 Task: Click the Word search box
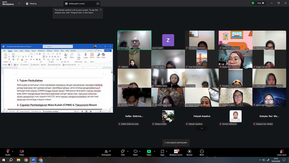tap(58, 46)
